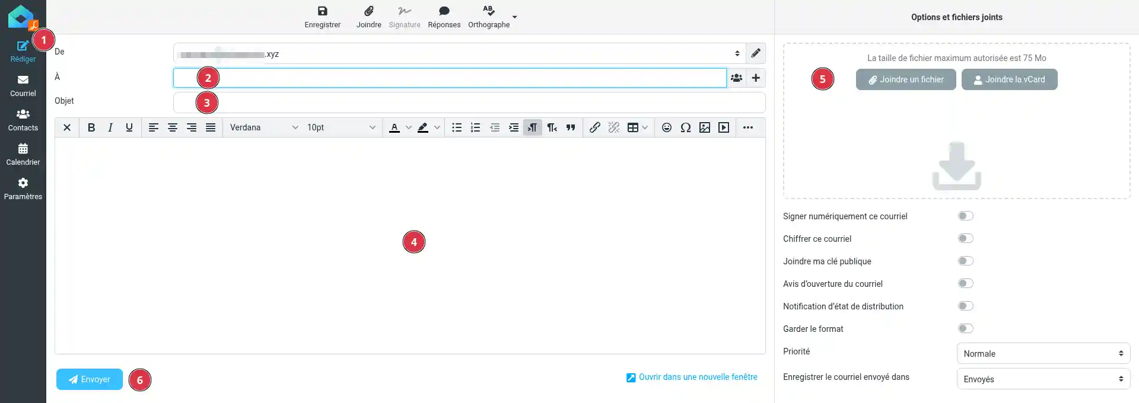The height and width of the screenshot is (403, 1139).
Task: Enable Garder le format switch
Action: tap(966, 328)
